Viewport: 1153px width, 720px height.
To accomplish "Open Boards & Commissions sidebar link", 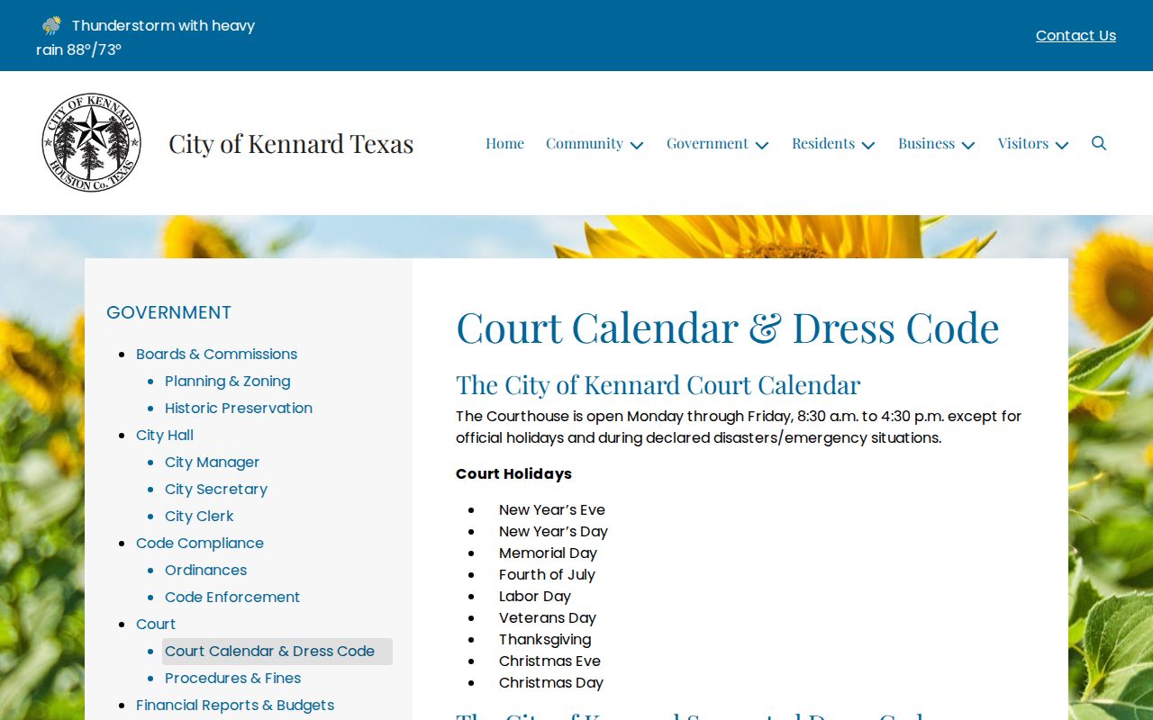I will click(x=216, y=354).
